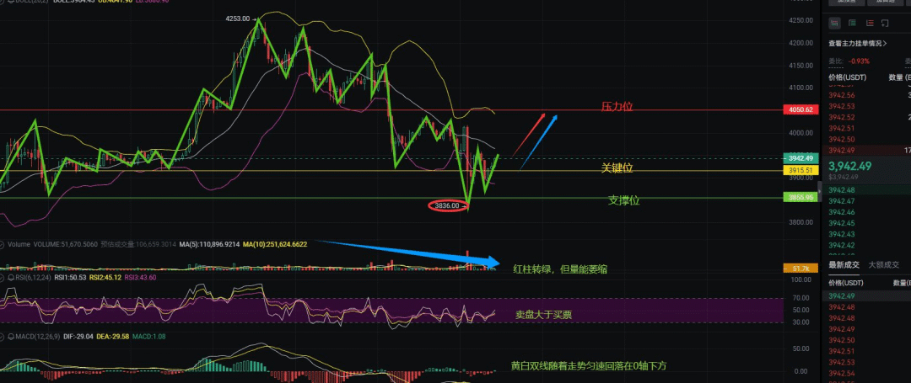
Task: Select the 3942.56 sell order price row
Action: (x=842, y=95)
